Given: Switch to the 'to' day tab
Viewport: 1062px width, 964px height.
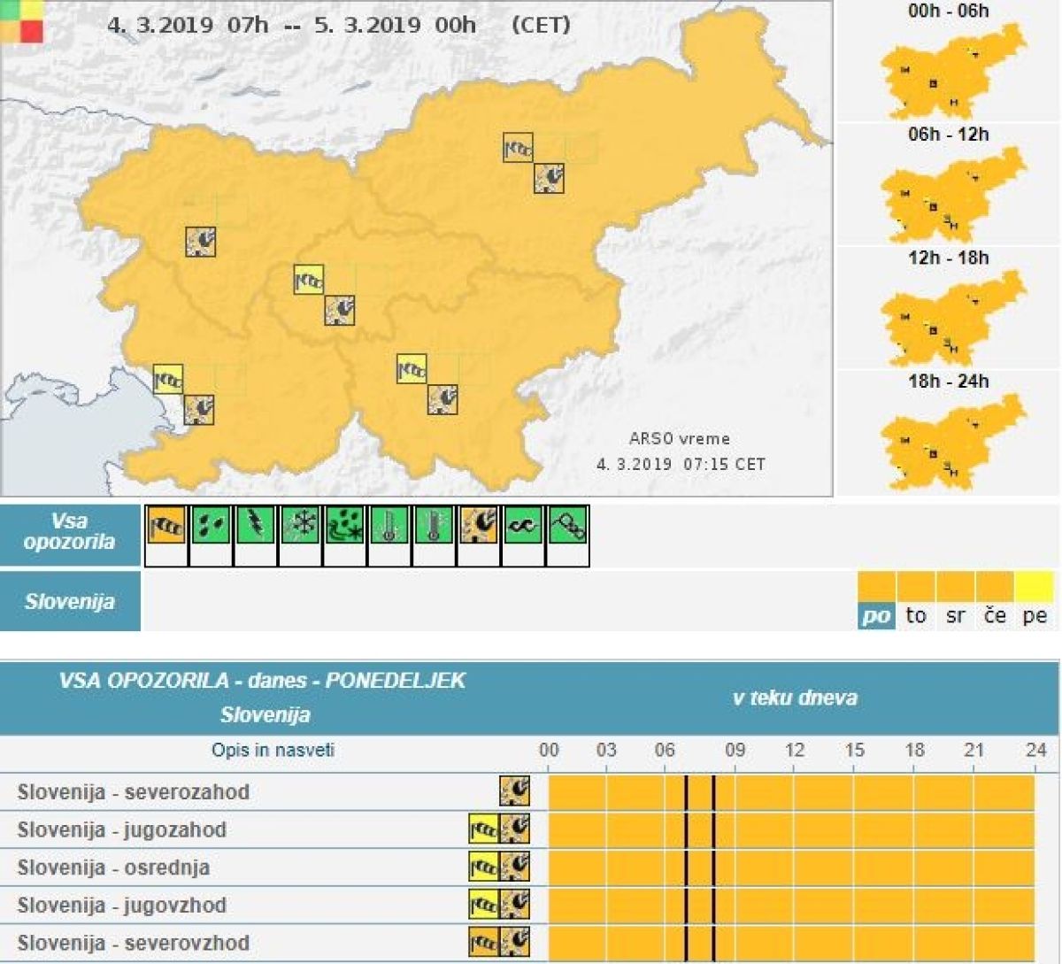Looking at the screenshot, I should (x=916, y=615).
